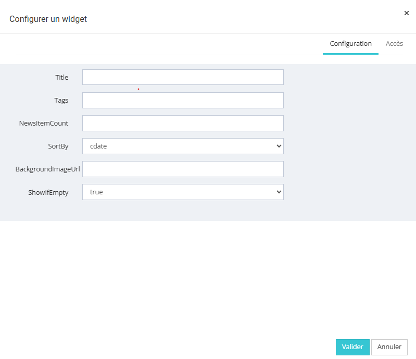Click the NewsItemCount label text
The width and height of the screenshot is (416, 359).
coord(44,123)
